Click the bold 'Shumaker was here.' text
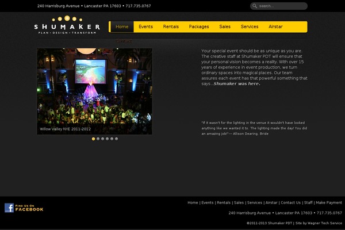The height and width of the screenshot is (230, 345). point(237,83)
